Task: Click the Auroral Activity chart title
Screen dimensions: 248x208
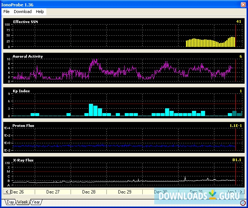Action: pyautogui.click(x=28, y=57)
